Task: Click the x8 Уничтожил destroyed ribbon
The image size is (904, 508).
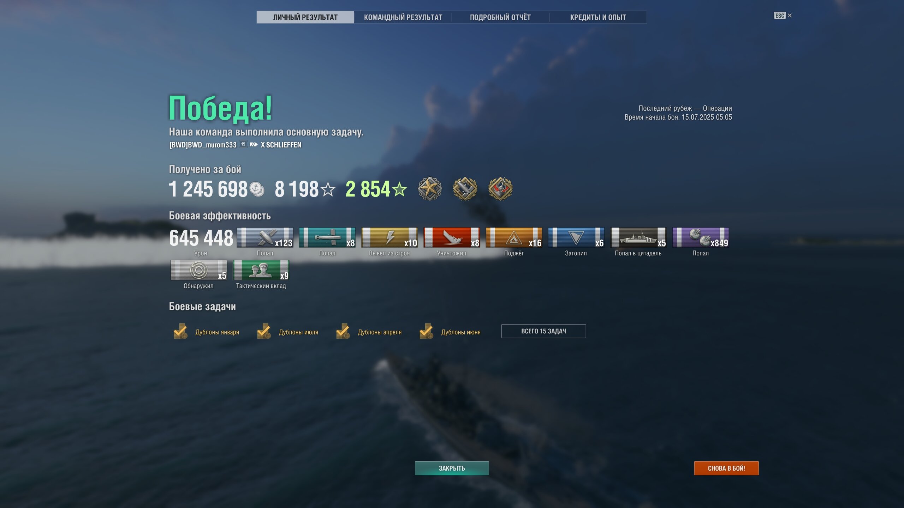Action: pyautogui.click(x=452, y=237)
